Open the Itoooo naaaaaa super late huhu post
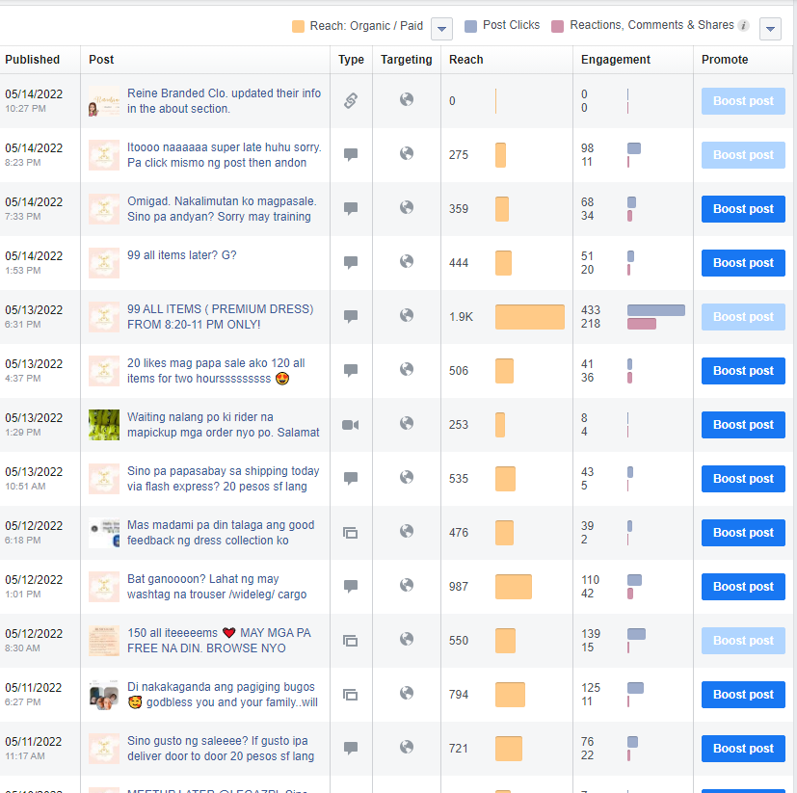 (224, 154)
